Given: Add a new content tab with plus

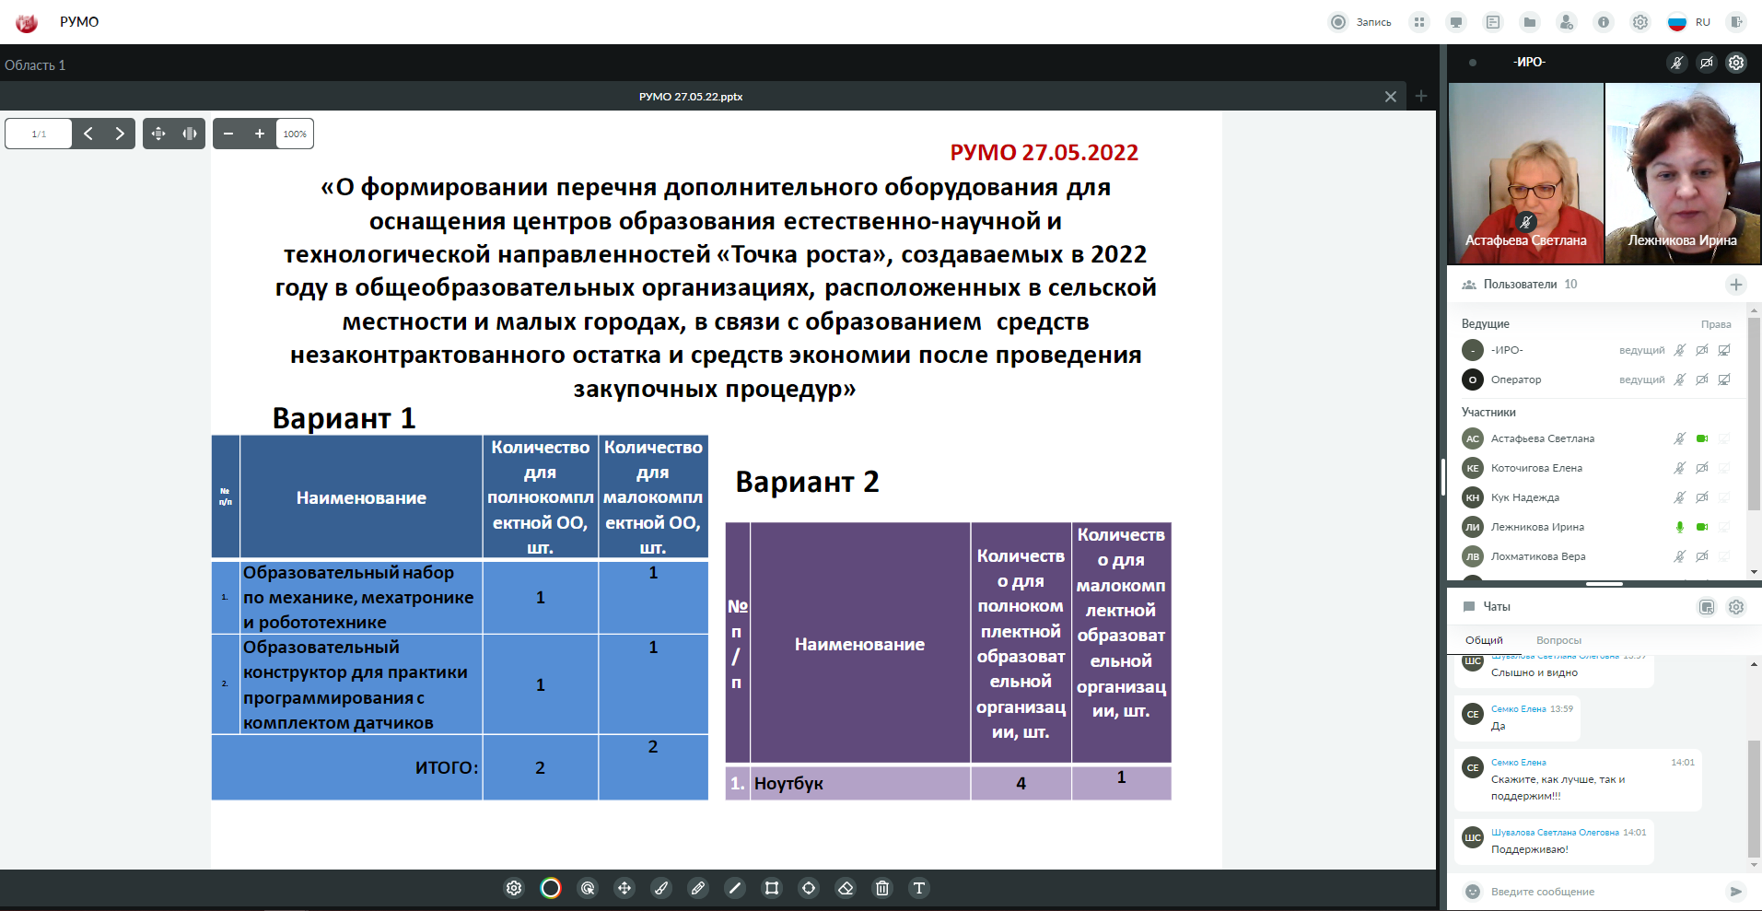Looking at the screenshot, I should click(x=1421, y=96).
